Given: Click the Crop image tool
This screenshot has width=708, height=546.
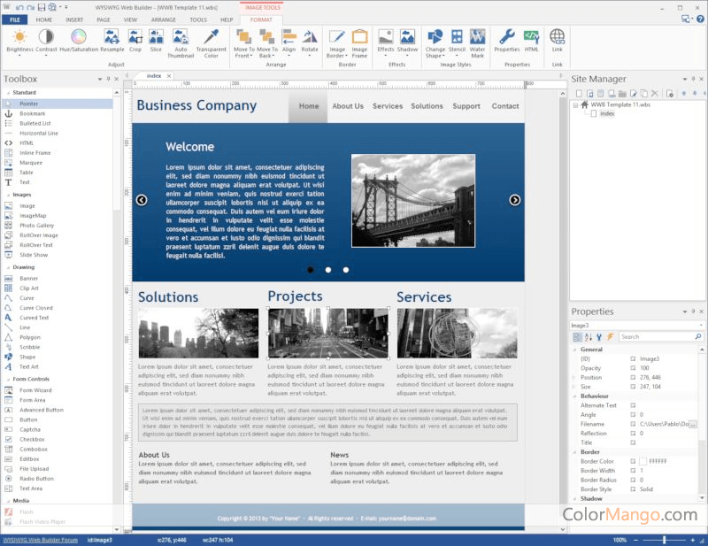Looking at the screenshot, I should pyautogui.click(x=135, y=37).
